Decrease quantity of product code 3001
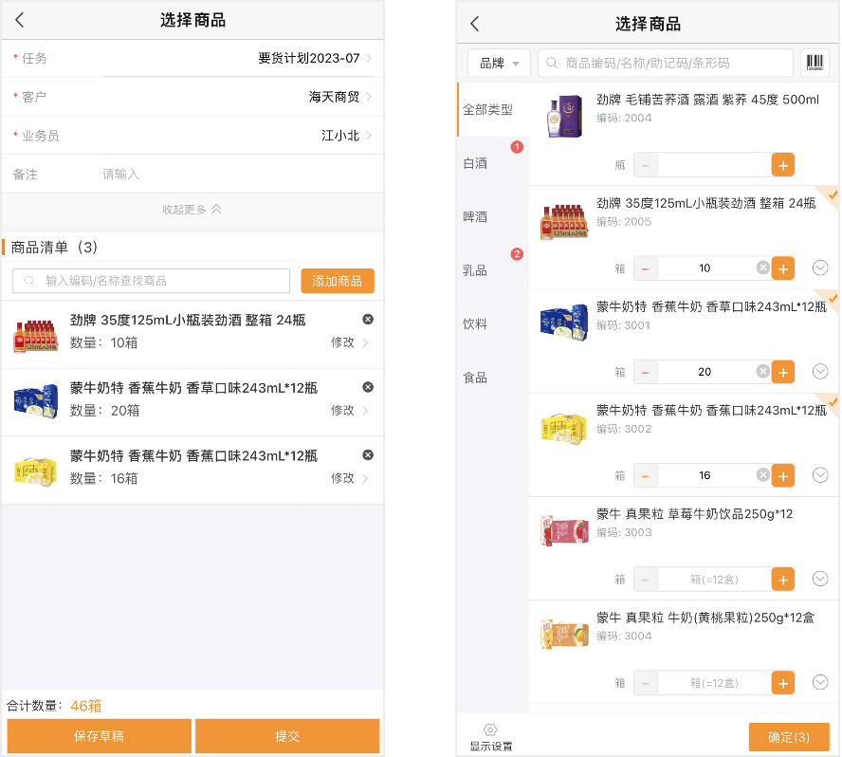The width and height of the screenshot is (842, 757). pos(646,372)
